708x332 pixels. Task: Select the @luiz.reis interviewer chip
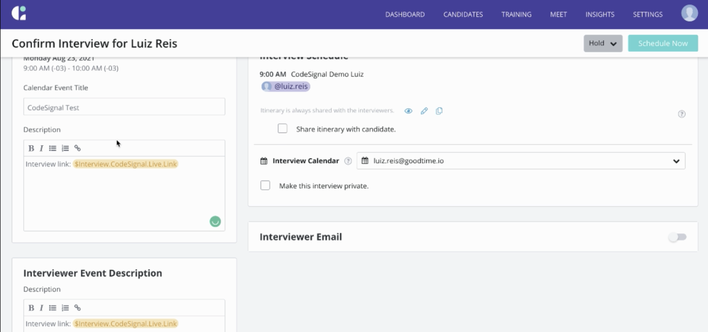click(285, 86)
